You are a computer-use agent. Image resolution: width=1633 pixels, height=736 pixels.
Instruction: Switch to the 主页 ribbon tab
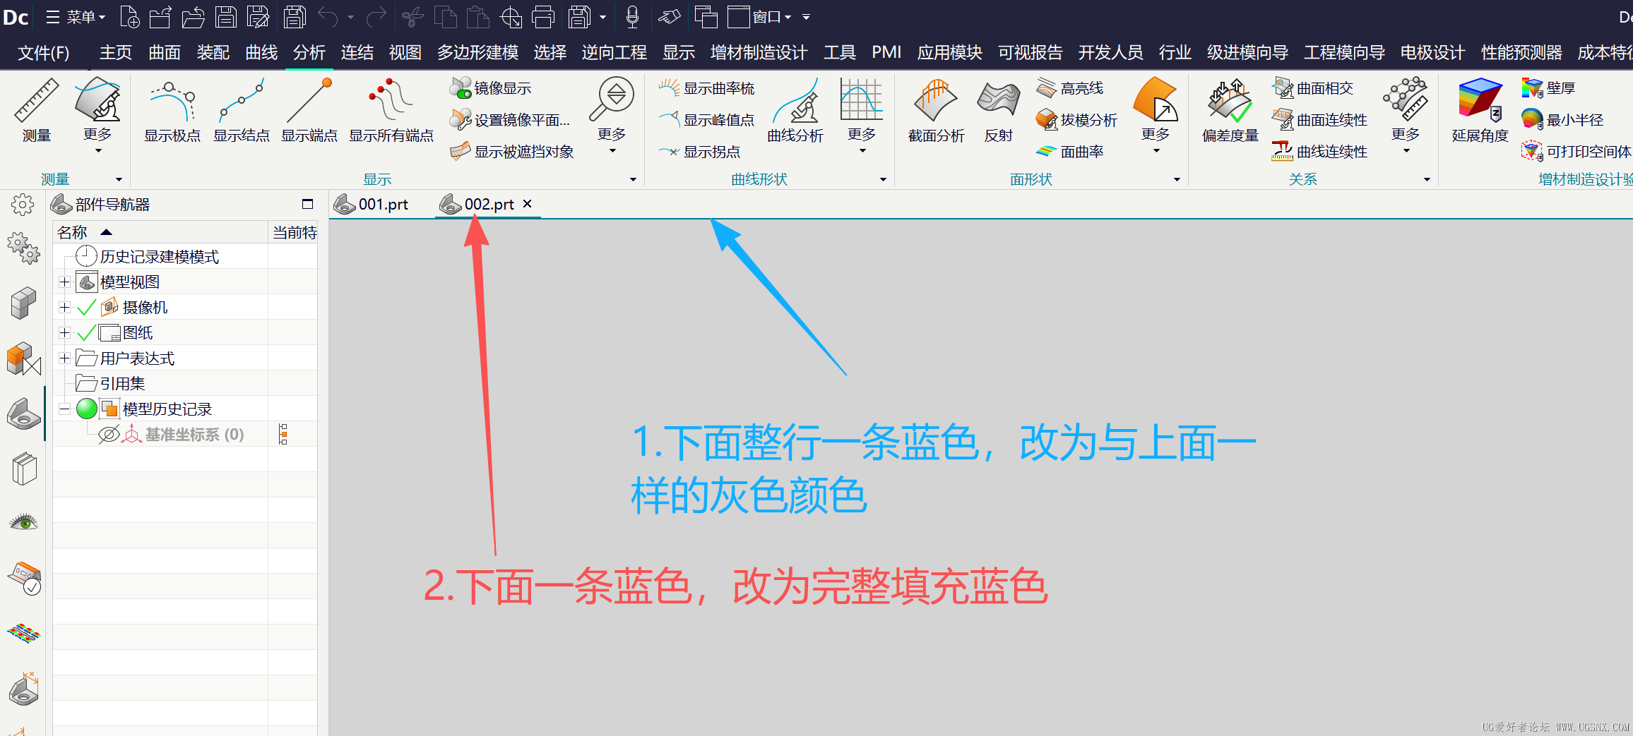tap(115, 52)
